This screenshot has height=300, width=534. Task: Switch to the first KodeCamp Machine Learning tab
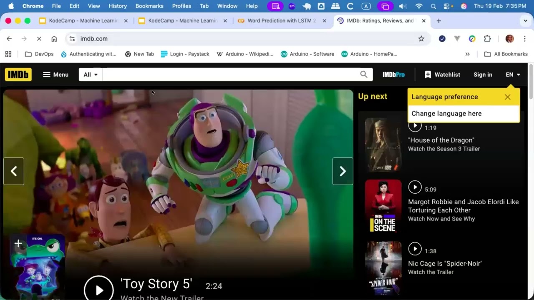[83, 21]
